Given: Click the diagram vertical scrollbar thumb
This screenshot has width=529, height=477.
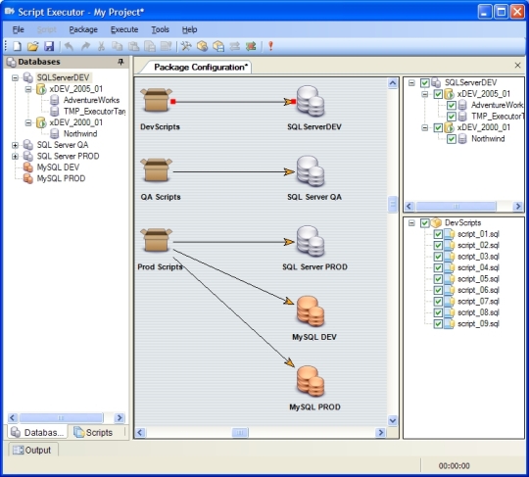Looking at the screenshot, I should click(x=393, y=204).
